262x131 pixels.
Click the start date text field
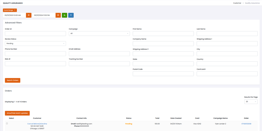[x=15, y=15]
